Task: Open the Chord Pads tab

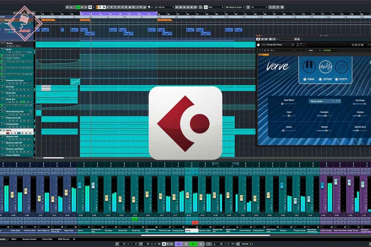Action: tap(47, 239)
